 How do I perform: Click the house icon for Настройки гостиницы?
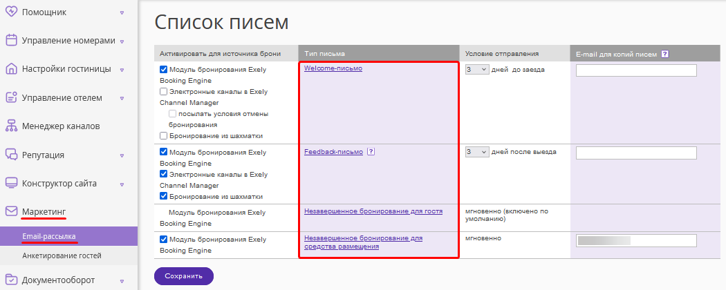tap(11, 69)
